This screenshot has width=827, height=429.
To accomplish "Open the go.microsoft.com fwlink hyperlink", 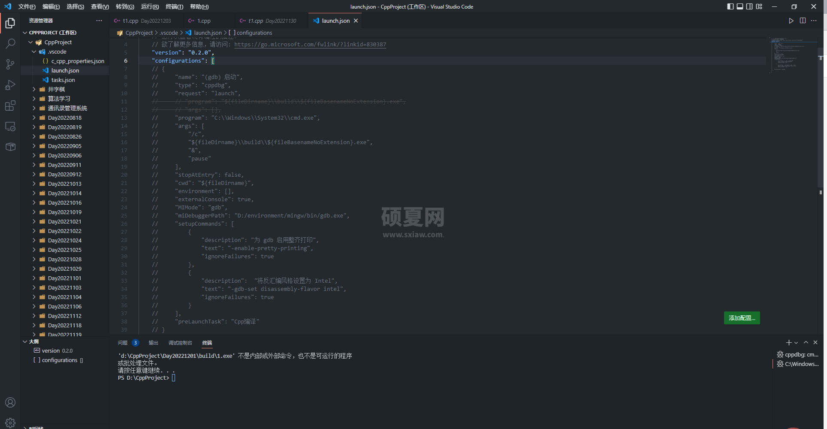I will point(310,44).
